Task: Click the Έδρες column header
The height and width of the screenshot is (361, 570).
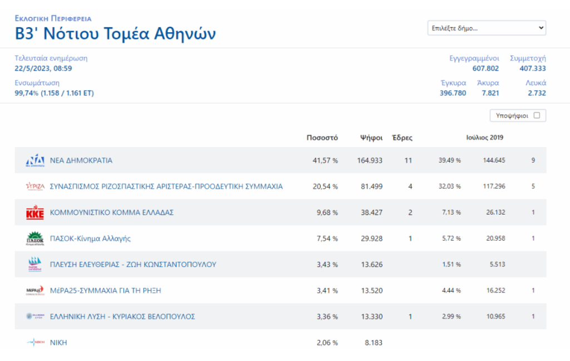Action: [402, 138]
